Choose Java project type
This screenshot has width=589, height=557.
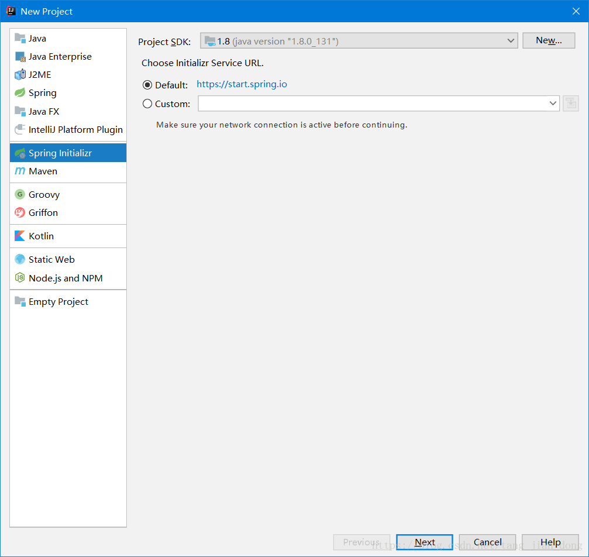point(68,39)
